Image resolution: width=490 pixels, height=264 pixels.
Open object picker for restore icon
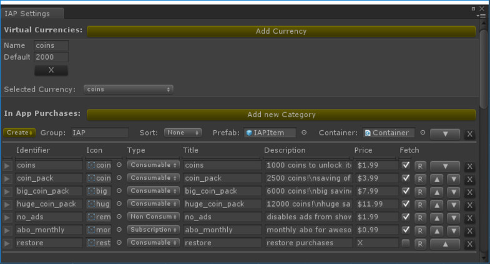point(119,242)
